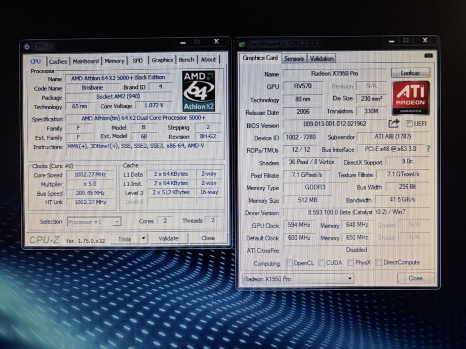The image size is (466, 349).
Task: Click the Code Name value Brisbane
Action: pyautogui.click(x=92, y=88)
